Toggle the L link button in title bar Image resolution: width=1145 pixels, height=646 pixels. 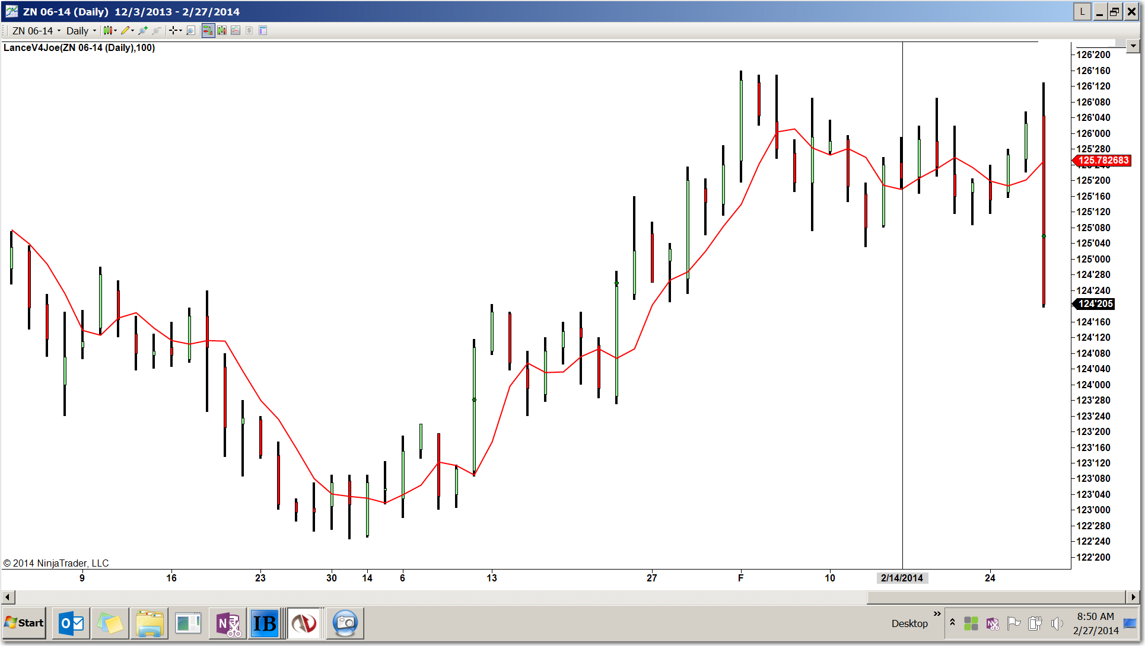(1082, 11)
